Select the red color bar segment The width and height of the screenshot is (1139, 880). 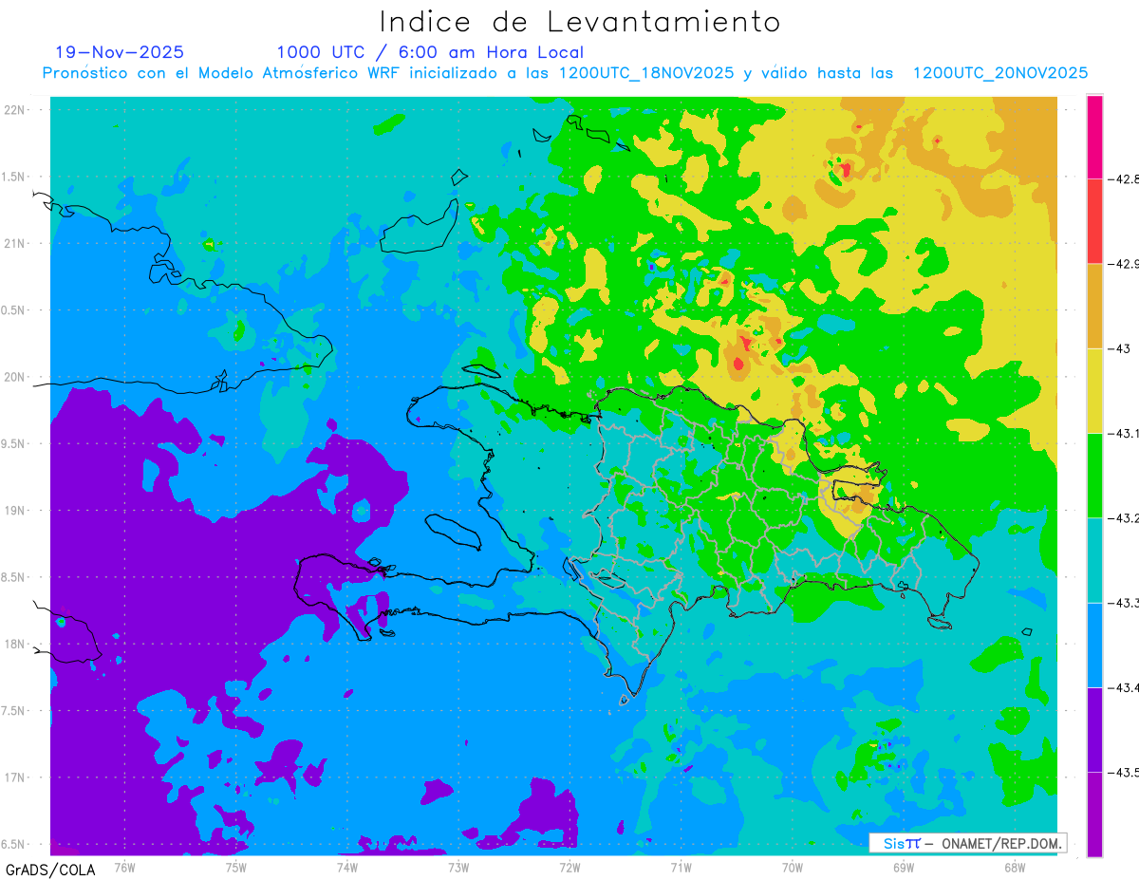point(1094,221)
